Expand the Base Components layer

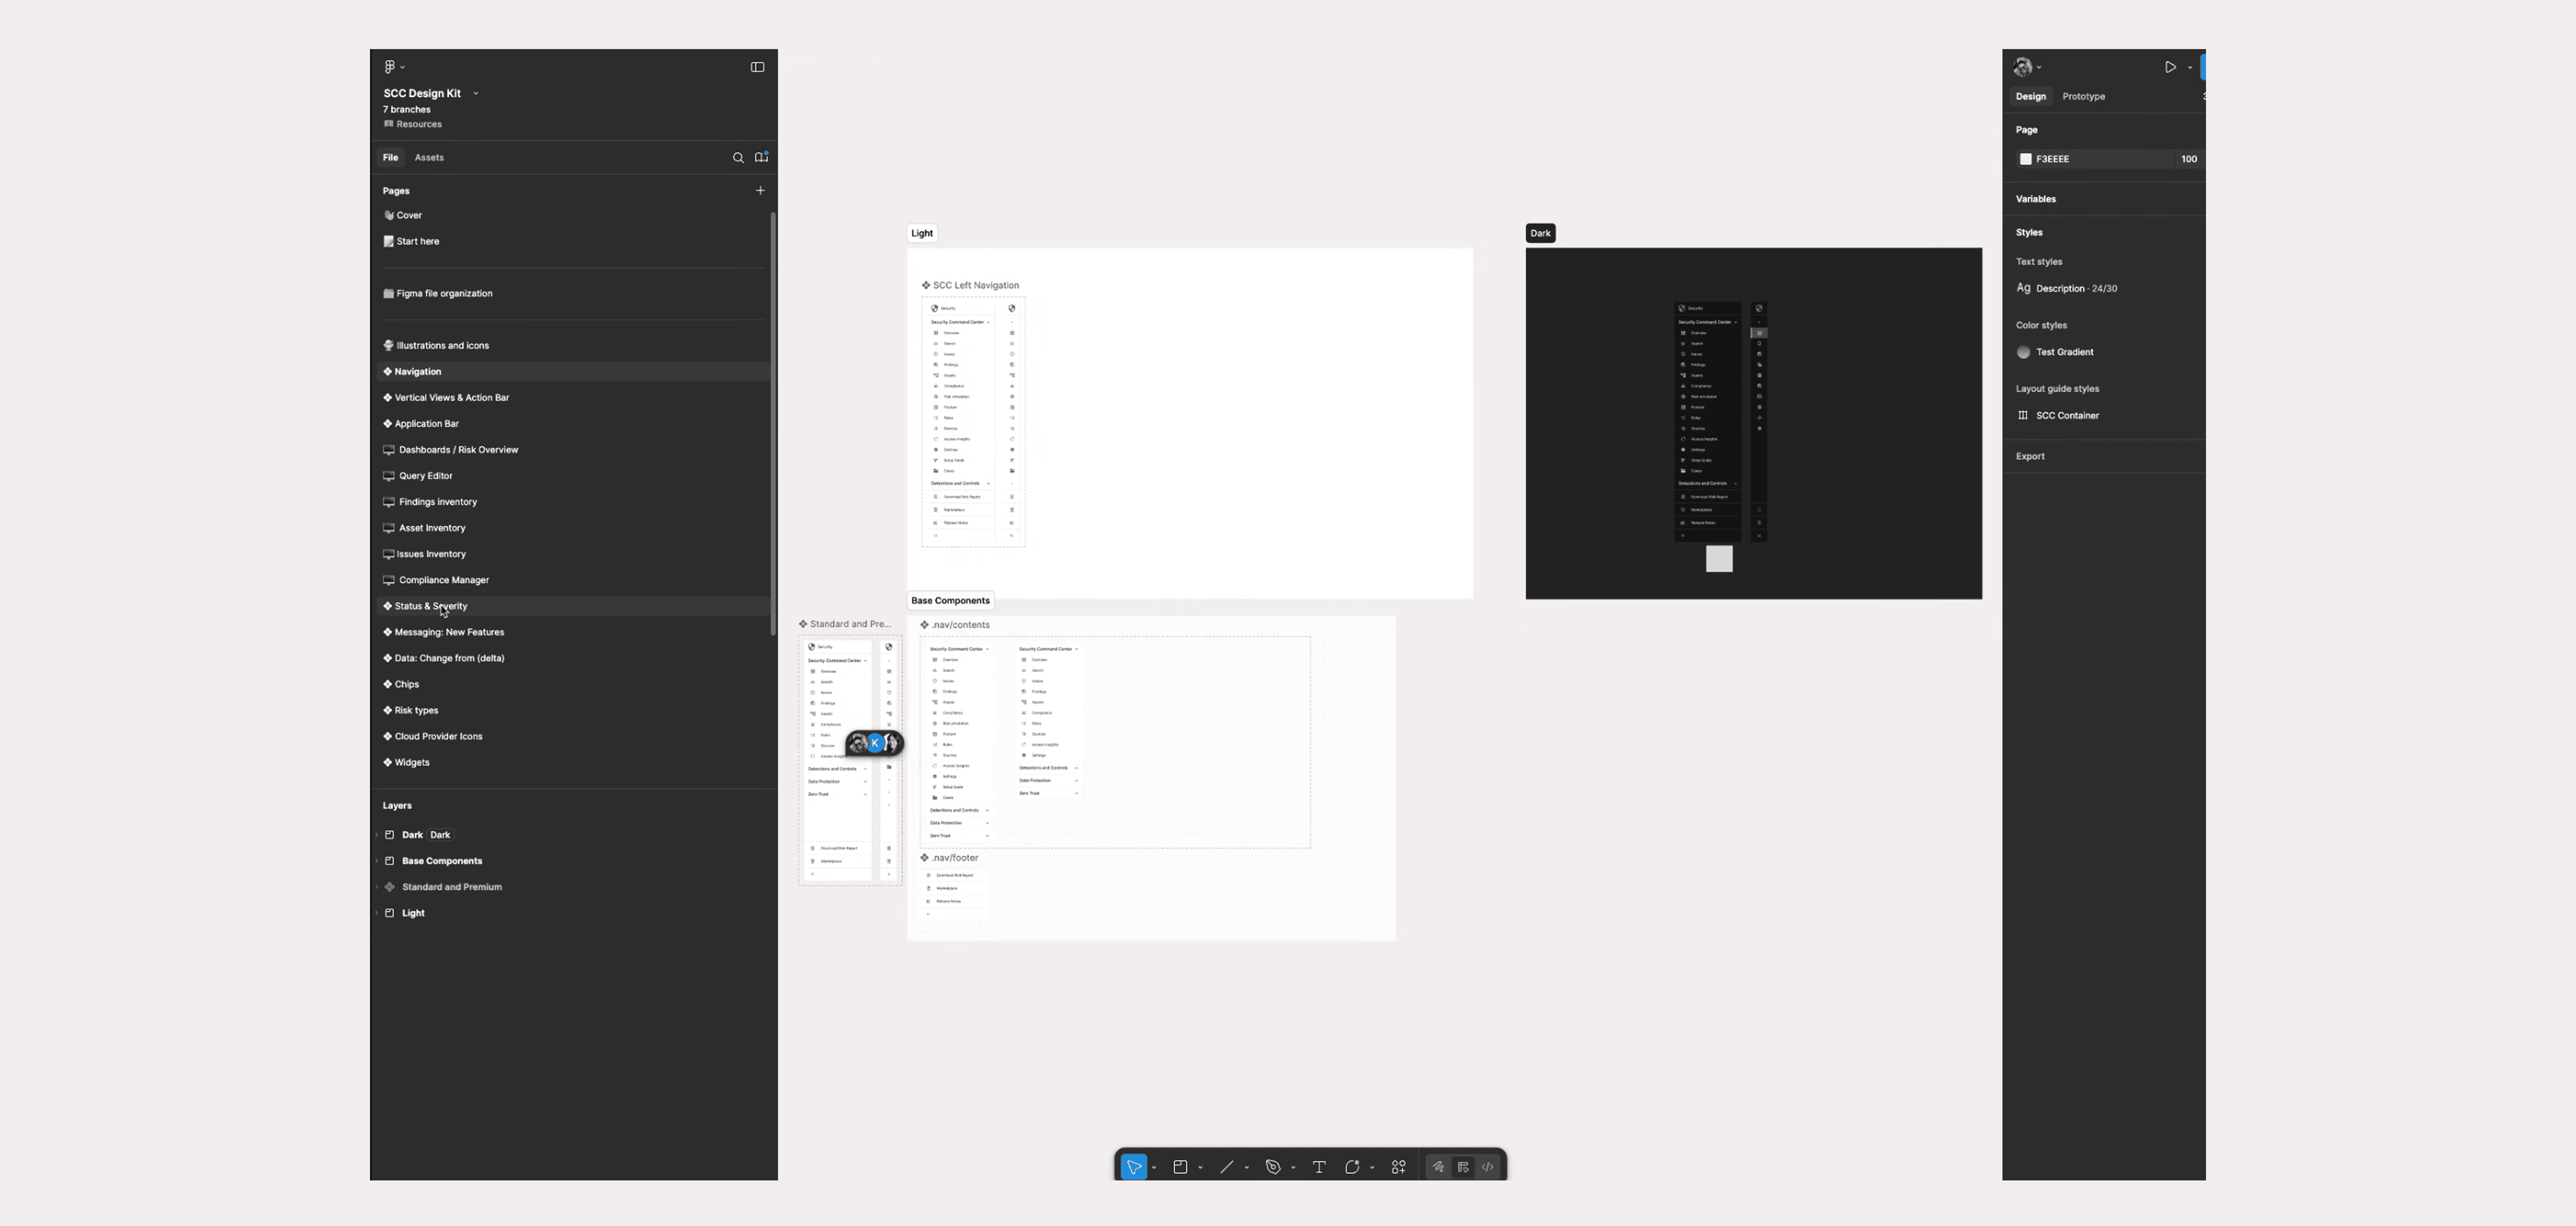point(377,861)
